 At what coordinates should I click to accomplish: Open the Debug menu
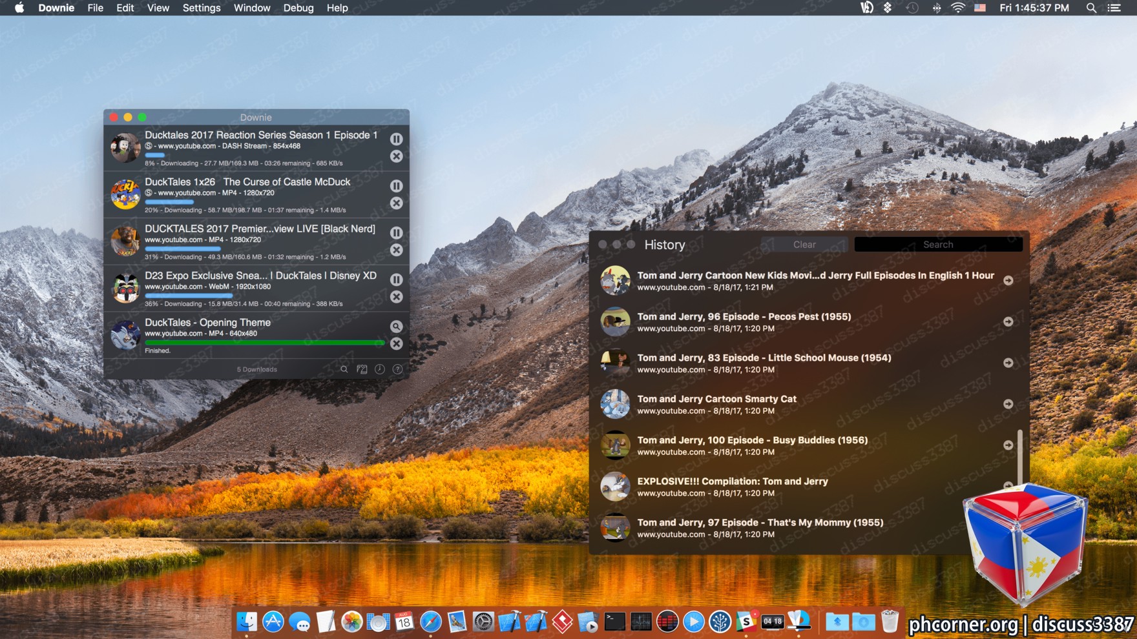(x=298, y=8)
